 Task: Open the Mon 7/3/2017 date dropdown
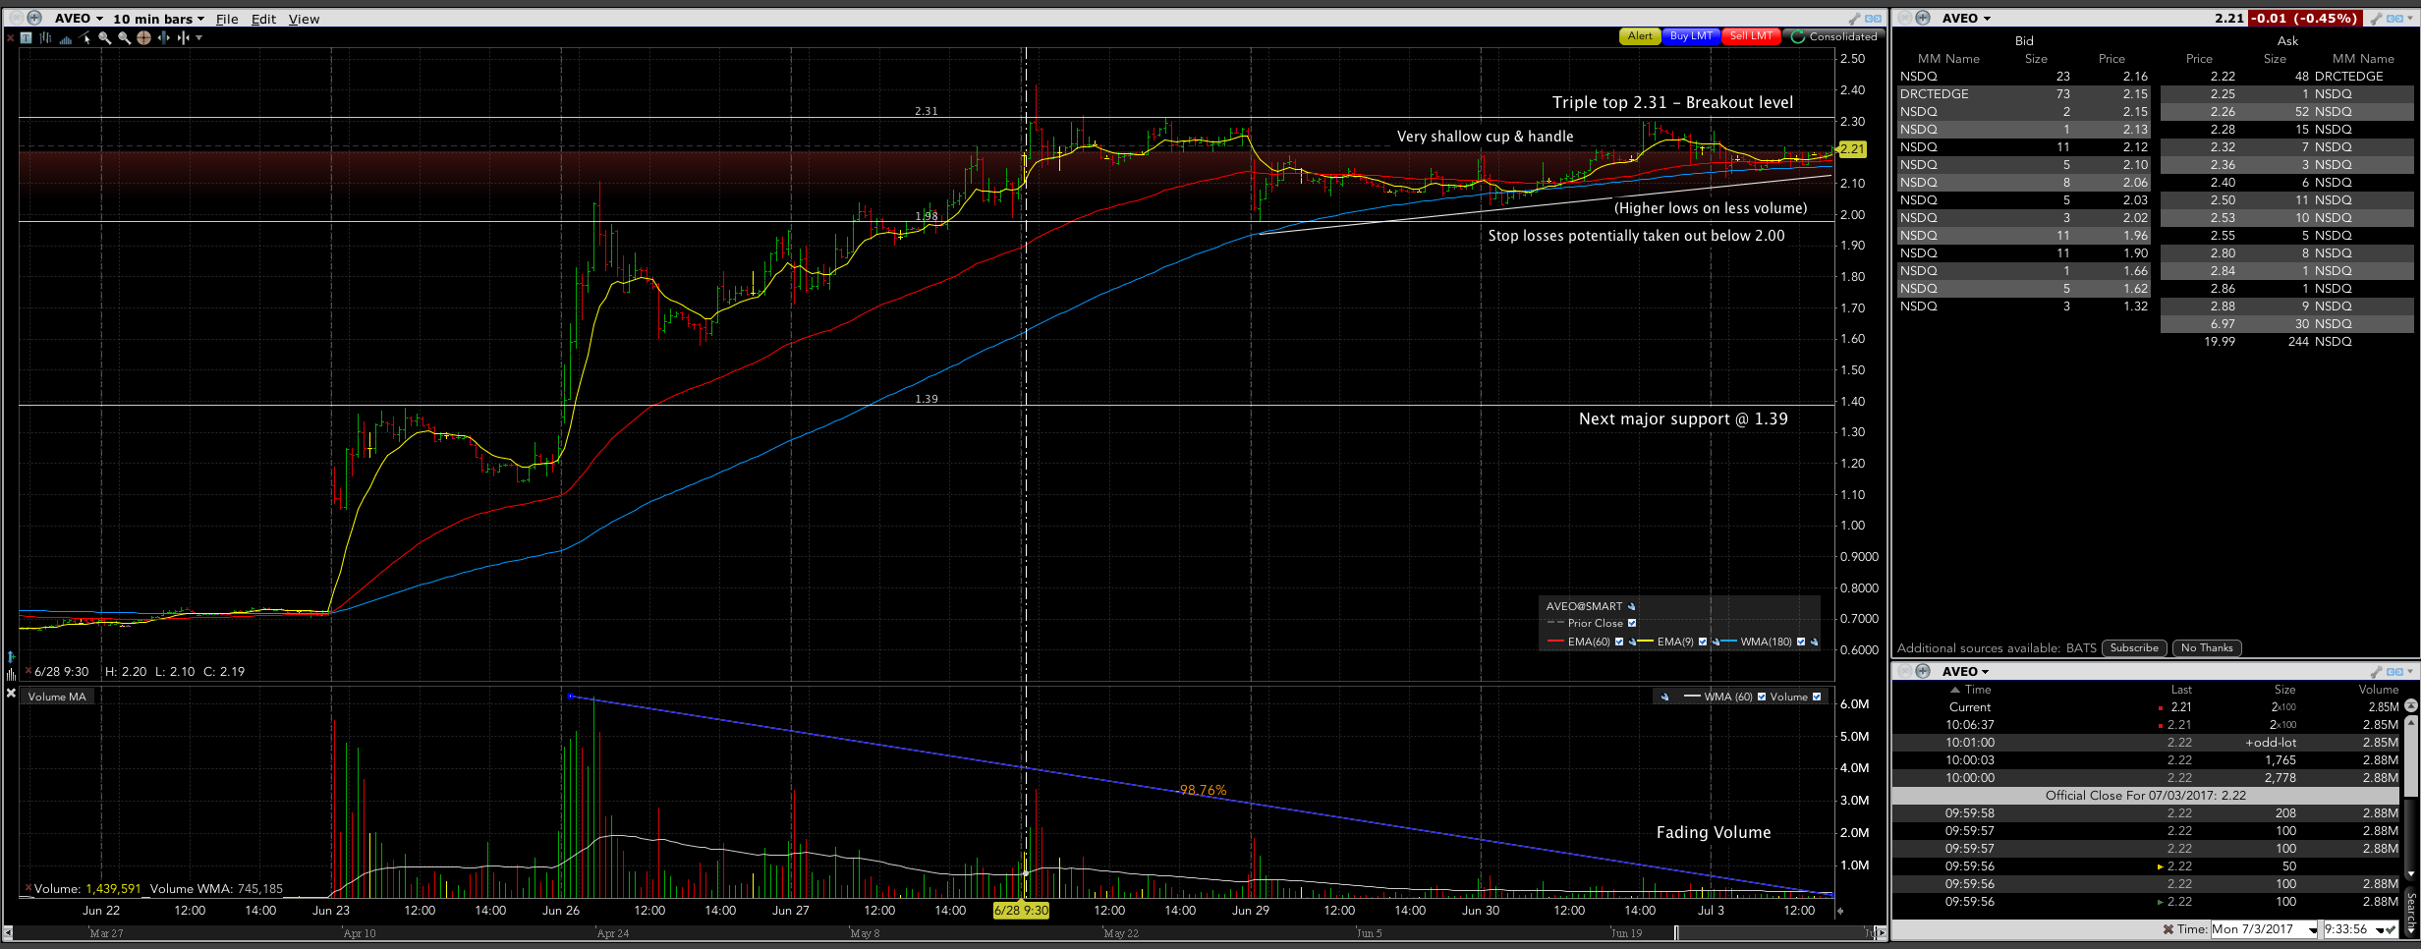click(2313, 929)
